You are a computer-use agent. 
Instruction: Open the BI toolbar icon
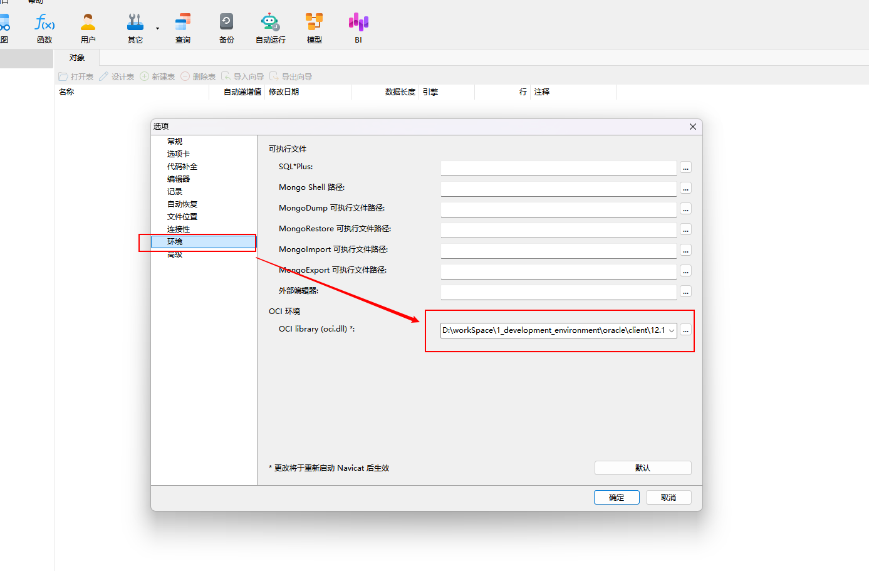pos(358,28)
